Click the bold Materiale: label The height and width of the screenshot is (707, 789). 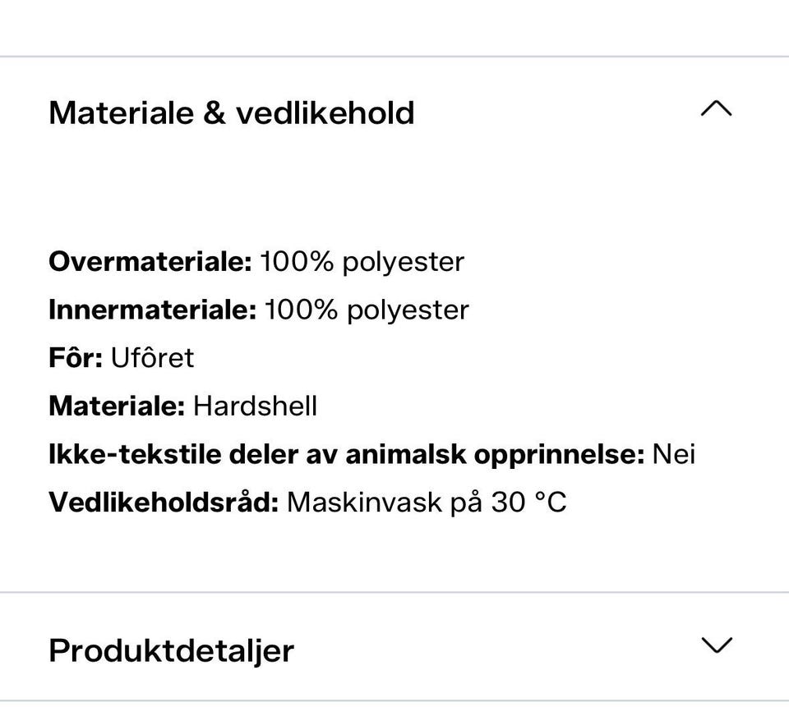117,406
